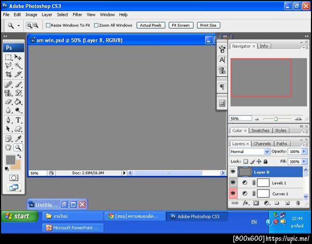
Task: Click the Fit Screen button
Action: coord(180,25)
